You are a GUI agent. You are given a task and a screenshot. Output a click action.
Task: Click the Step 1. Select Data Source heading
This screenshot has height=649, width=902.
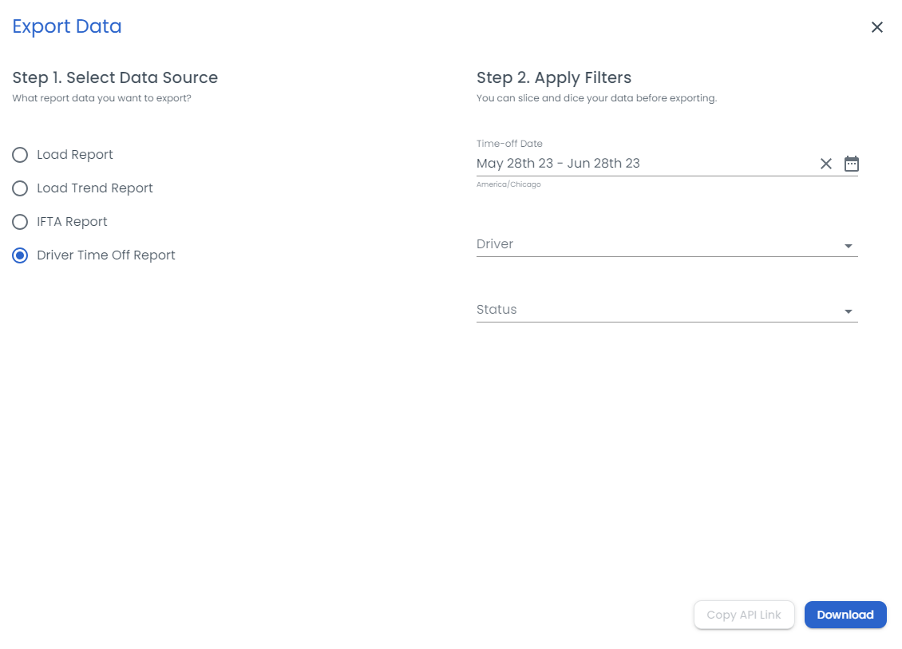click(115, 77)
